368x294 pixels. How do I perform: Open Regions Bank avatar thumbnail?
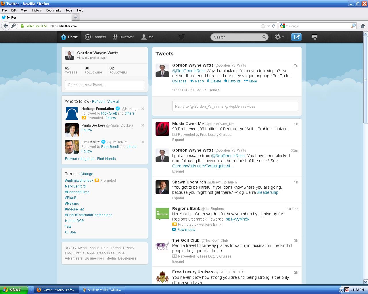(162, 214)
